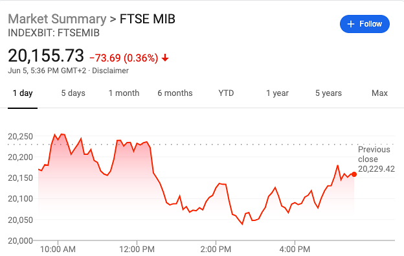The height and width of the screenshot is (256, 404).
Task: Switch to the 1 month tab
Action: [124, 93]
